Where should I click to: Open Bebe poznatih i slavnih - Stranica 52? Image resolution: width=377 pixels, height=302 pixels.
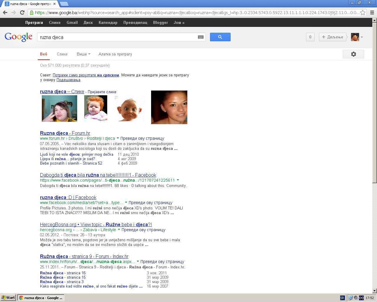(x=71, y=163)
